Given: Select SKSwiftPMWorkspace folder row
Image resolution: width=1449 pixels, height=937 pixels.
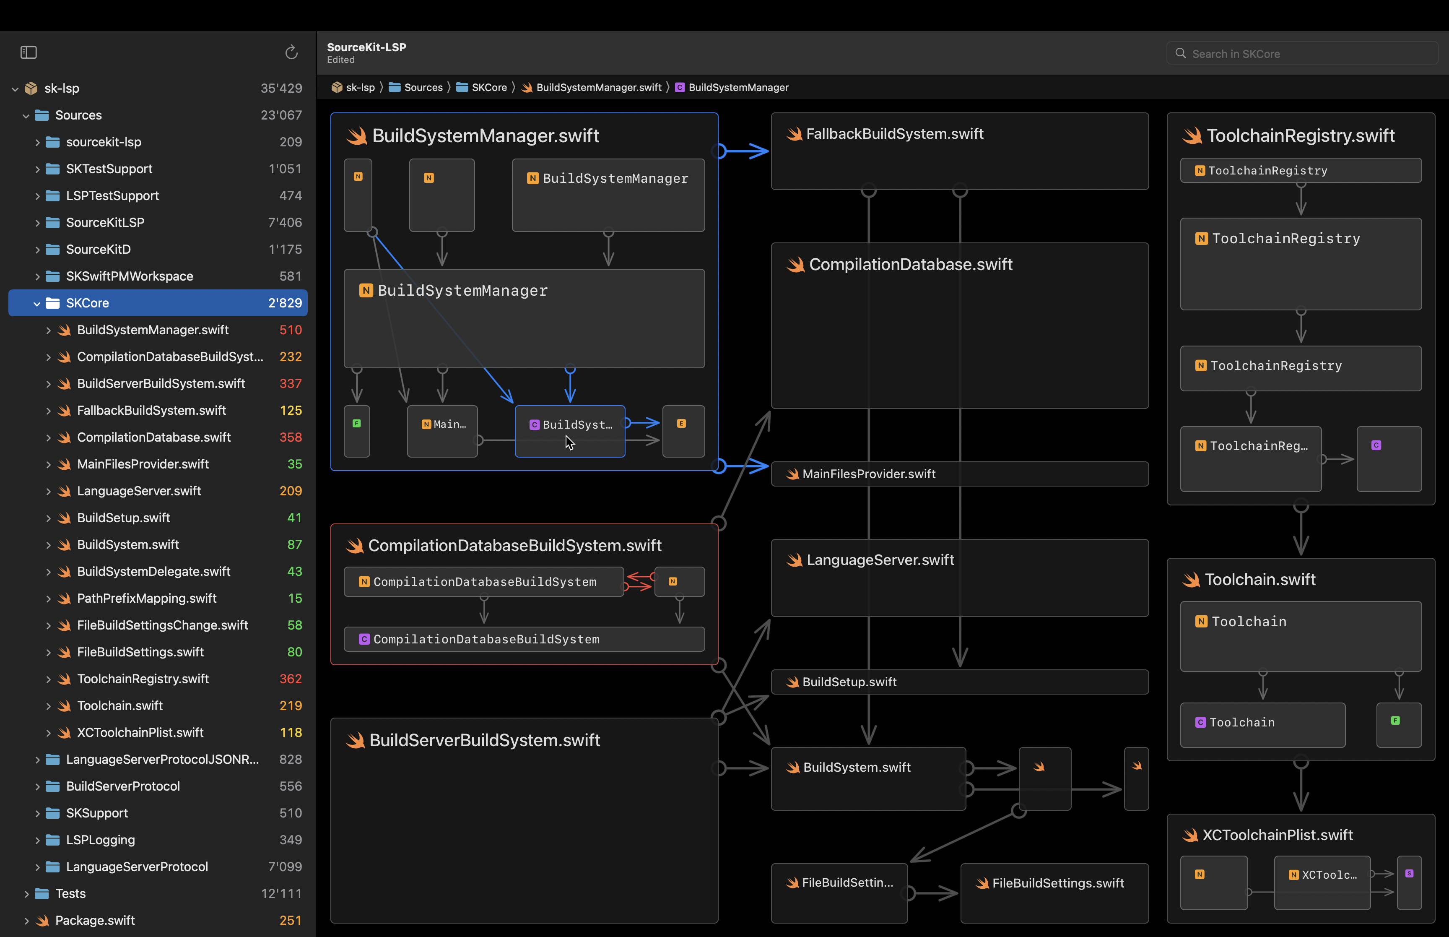Looking at the screenshot, I should (x=158, y=276).
